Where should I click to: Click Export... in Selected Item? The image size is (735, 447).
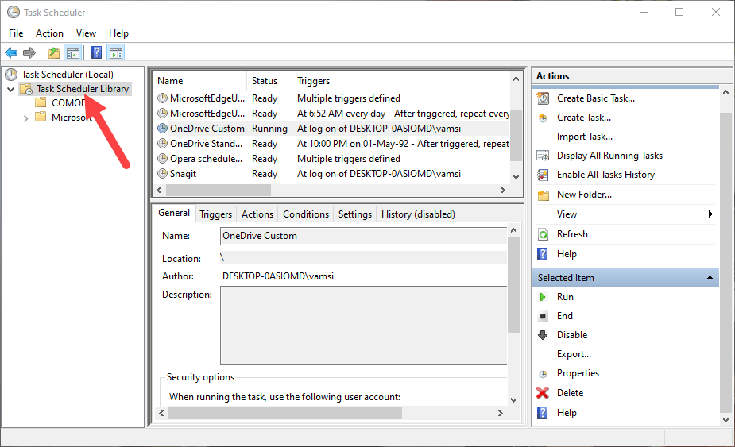tap(574, 354)
